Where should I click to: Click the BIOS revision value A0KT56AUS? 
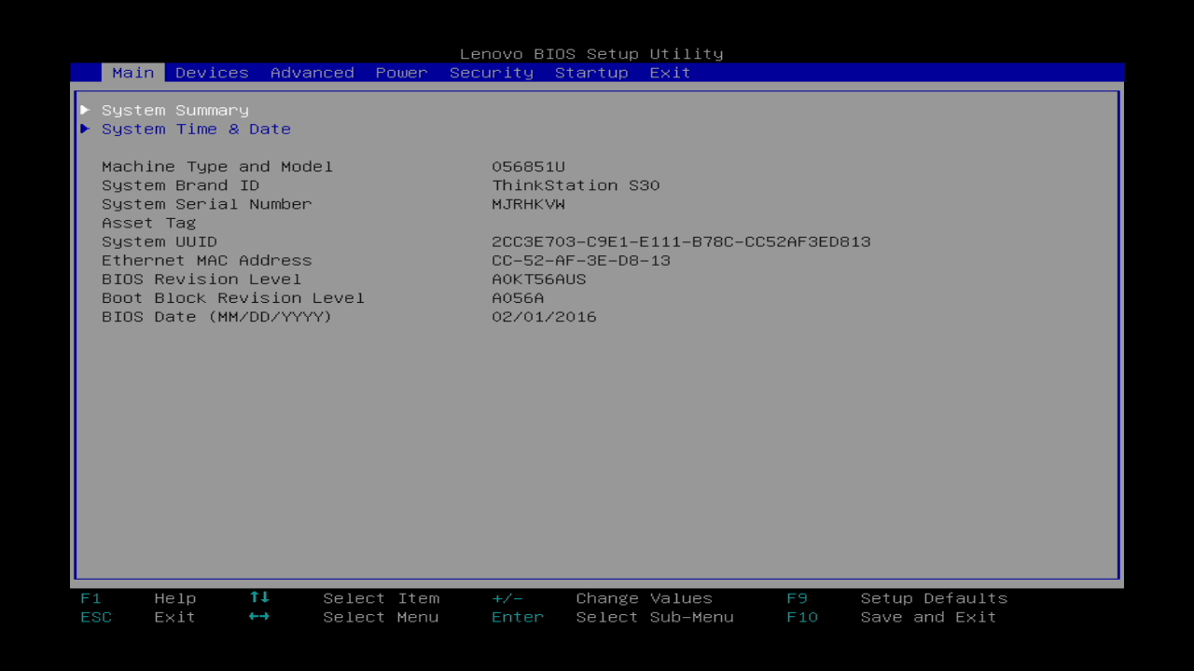pyautogui.click(x=539, y=279)
